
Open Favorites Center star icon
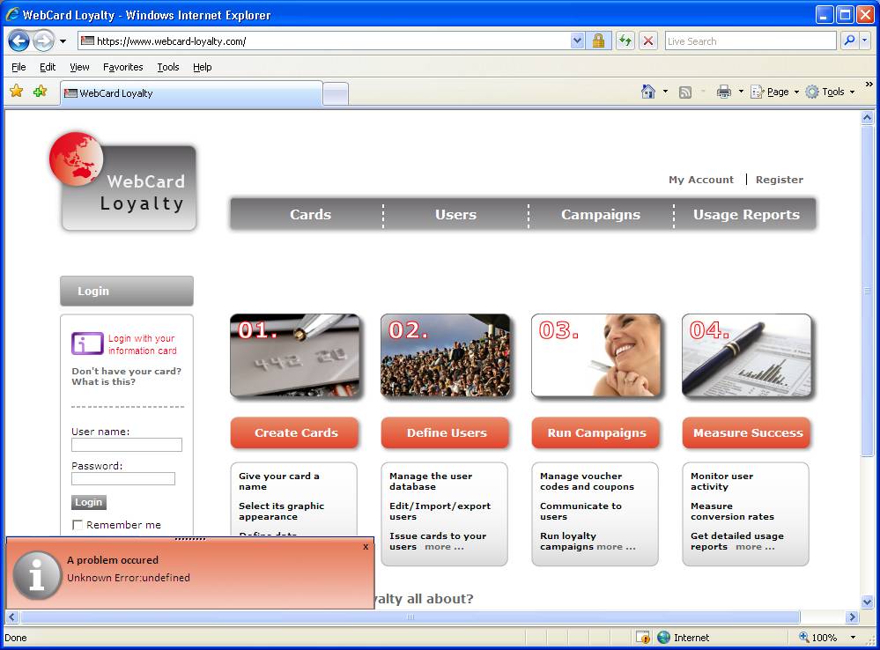tap(17, 91)
